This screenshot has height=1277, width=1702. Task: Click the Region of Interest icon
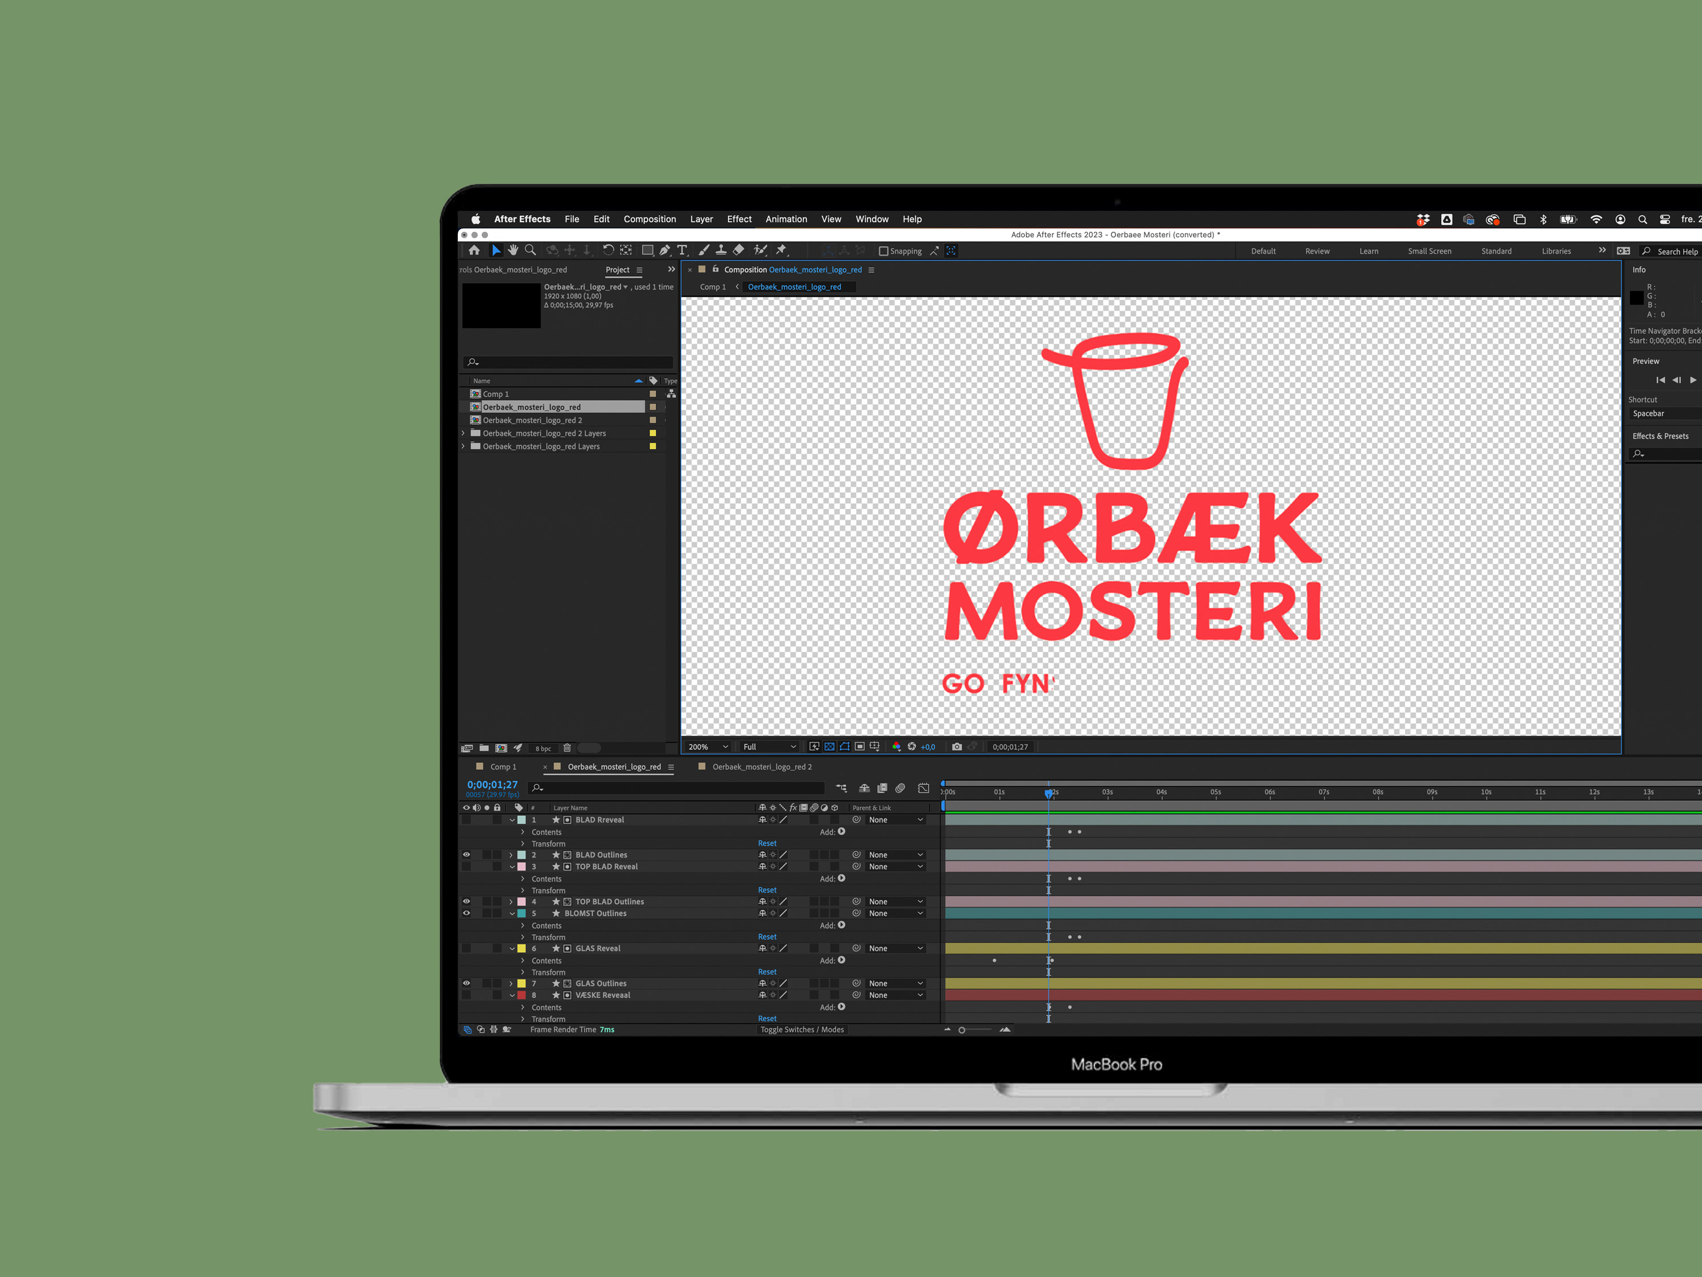click(860, 747)
